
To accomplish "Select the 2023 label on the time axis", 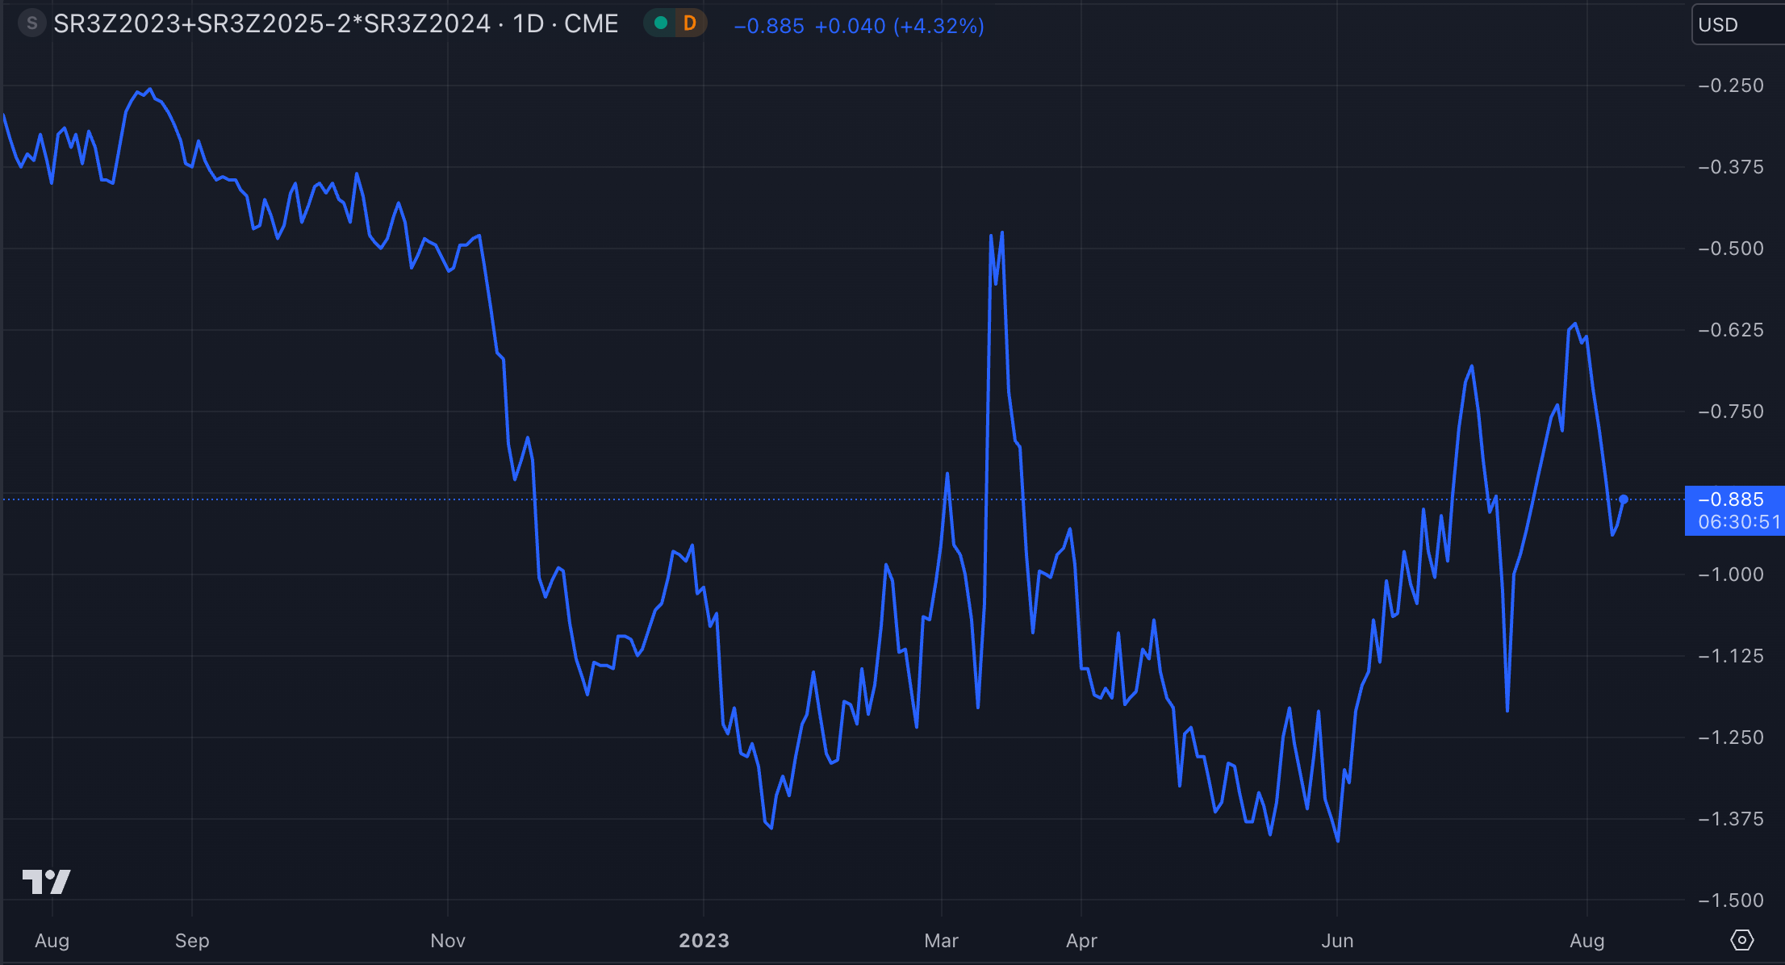I will (703, 941).
